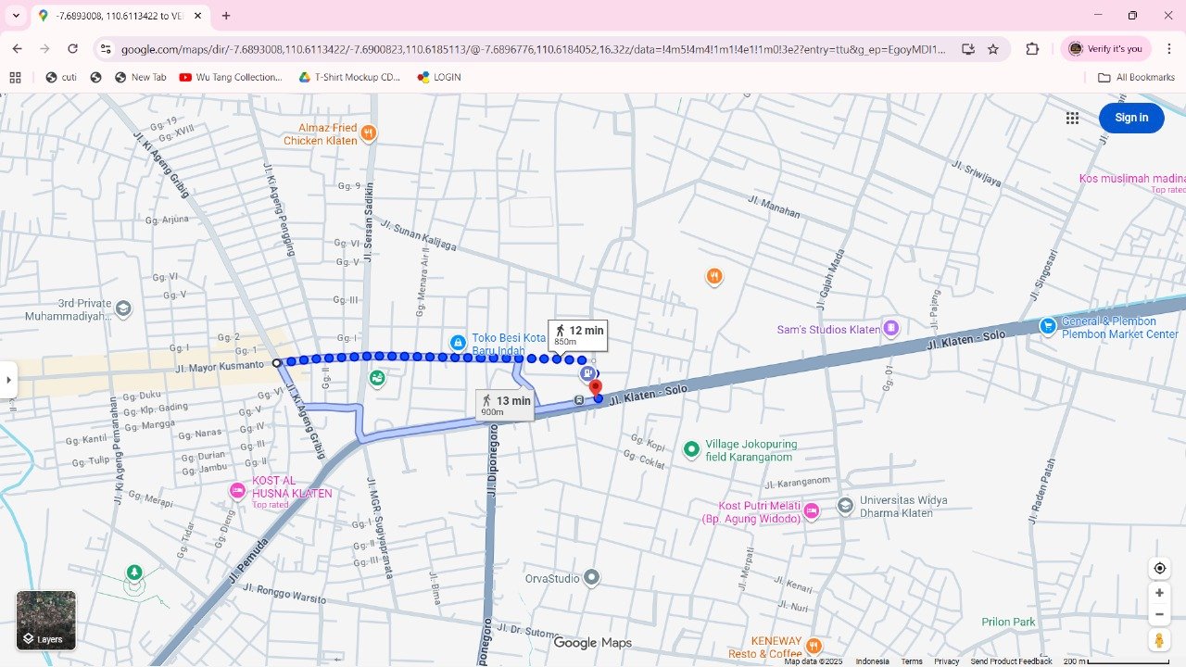Click the Village Jokopuring field marker
1186x667 pixels.
[x=691, y=450]
